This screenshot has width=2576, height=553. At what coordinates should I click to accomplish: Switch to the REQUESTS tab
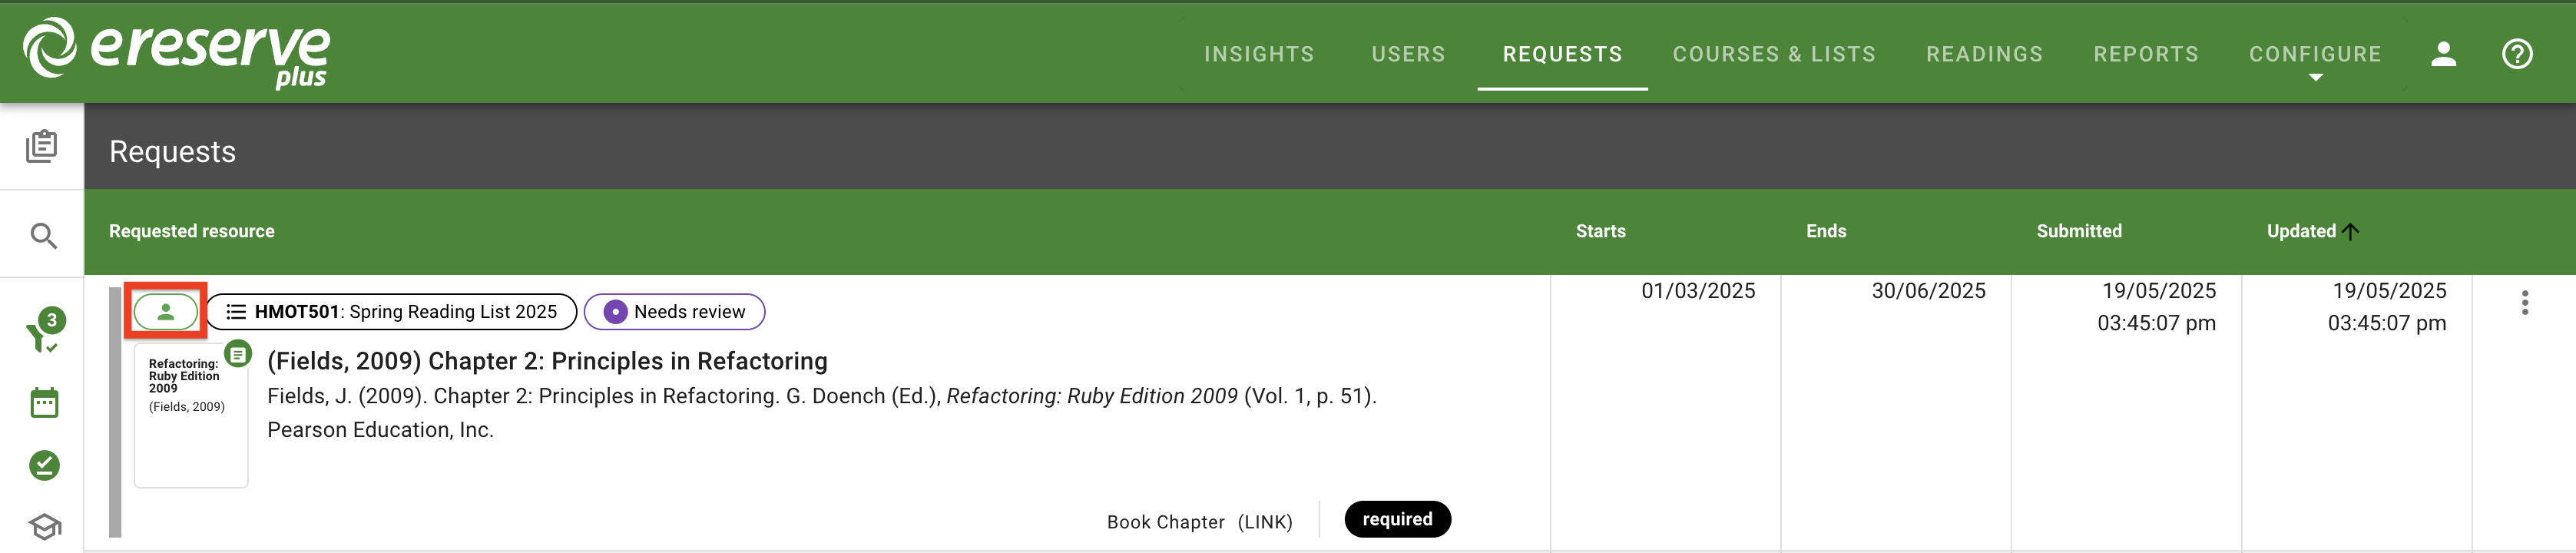tap(1562, 55)
